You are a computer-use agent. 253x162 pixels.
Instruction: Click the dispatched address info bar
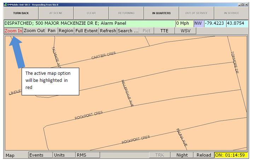pos(89,23)
